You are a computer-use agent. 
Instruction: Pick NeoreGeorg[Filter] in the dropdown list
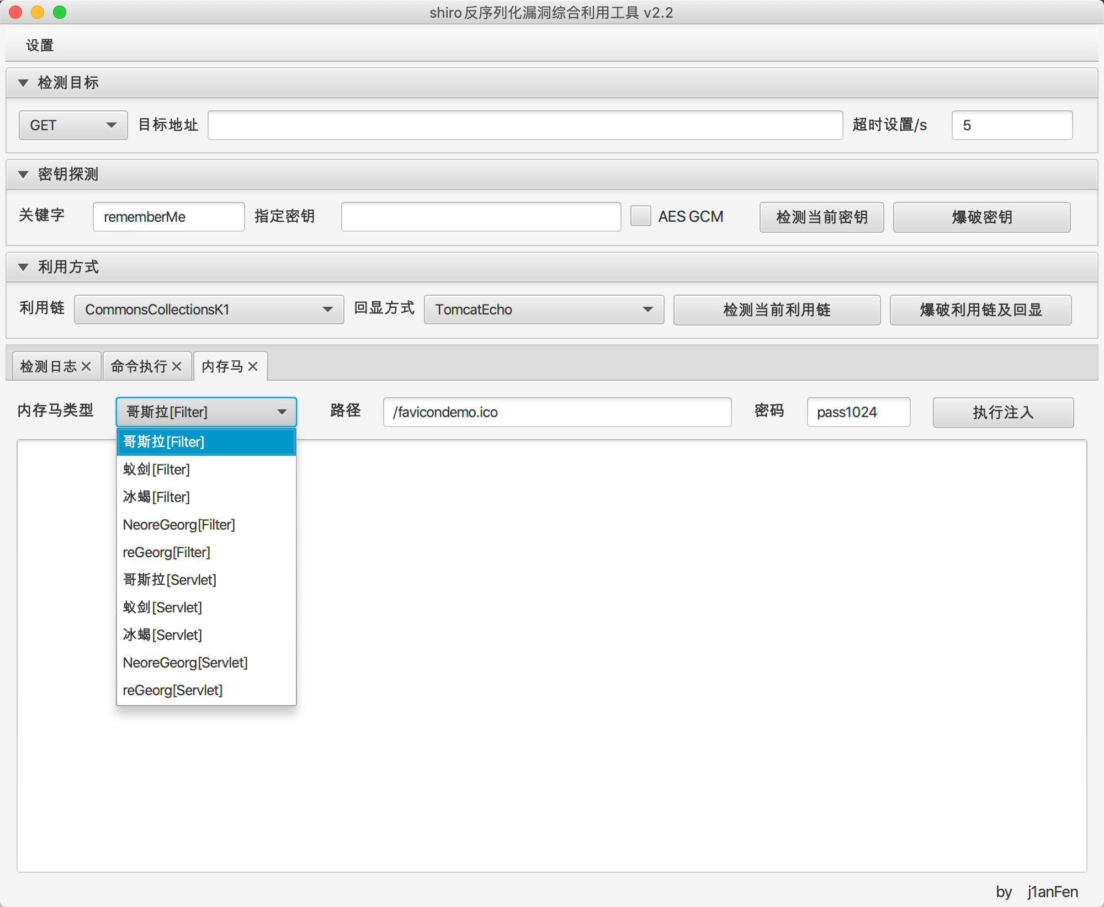click(x=179, y=525)
